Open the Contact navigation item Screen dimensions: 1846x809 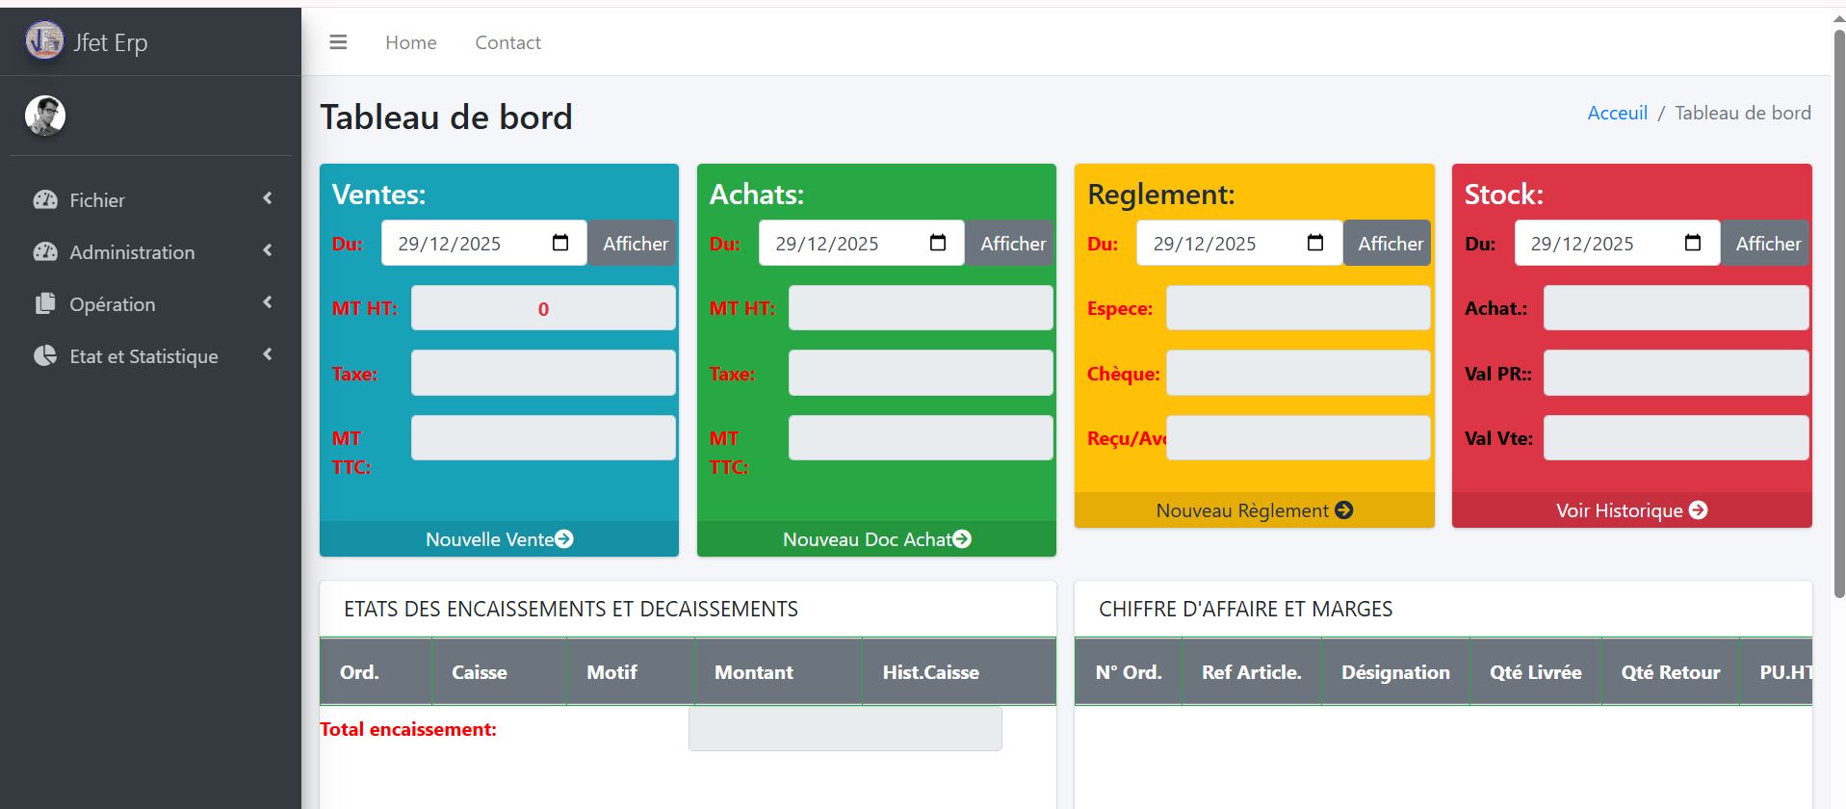[507, 42]
